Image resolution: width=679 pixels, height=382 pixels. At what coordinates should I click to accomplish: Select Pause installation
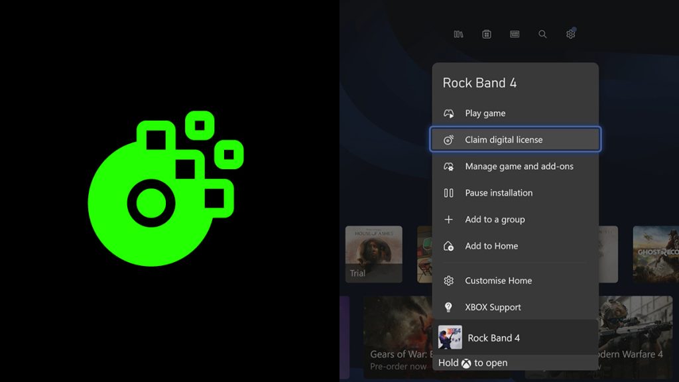pos(515,193)
